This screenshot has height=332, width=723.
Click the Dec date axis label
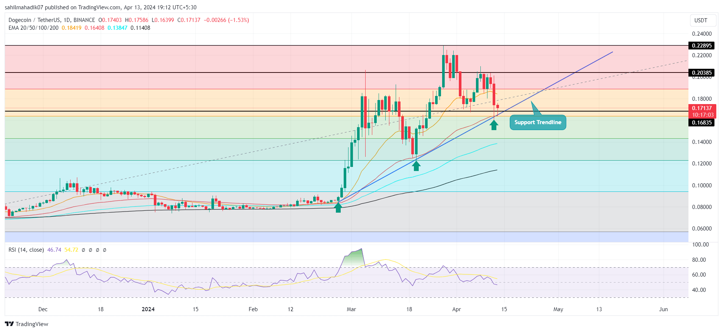43,309
